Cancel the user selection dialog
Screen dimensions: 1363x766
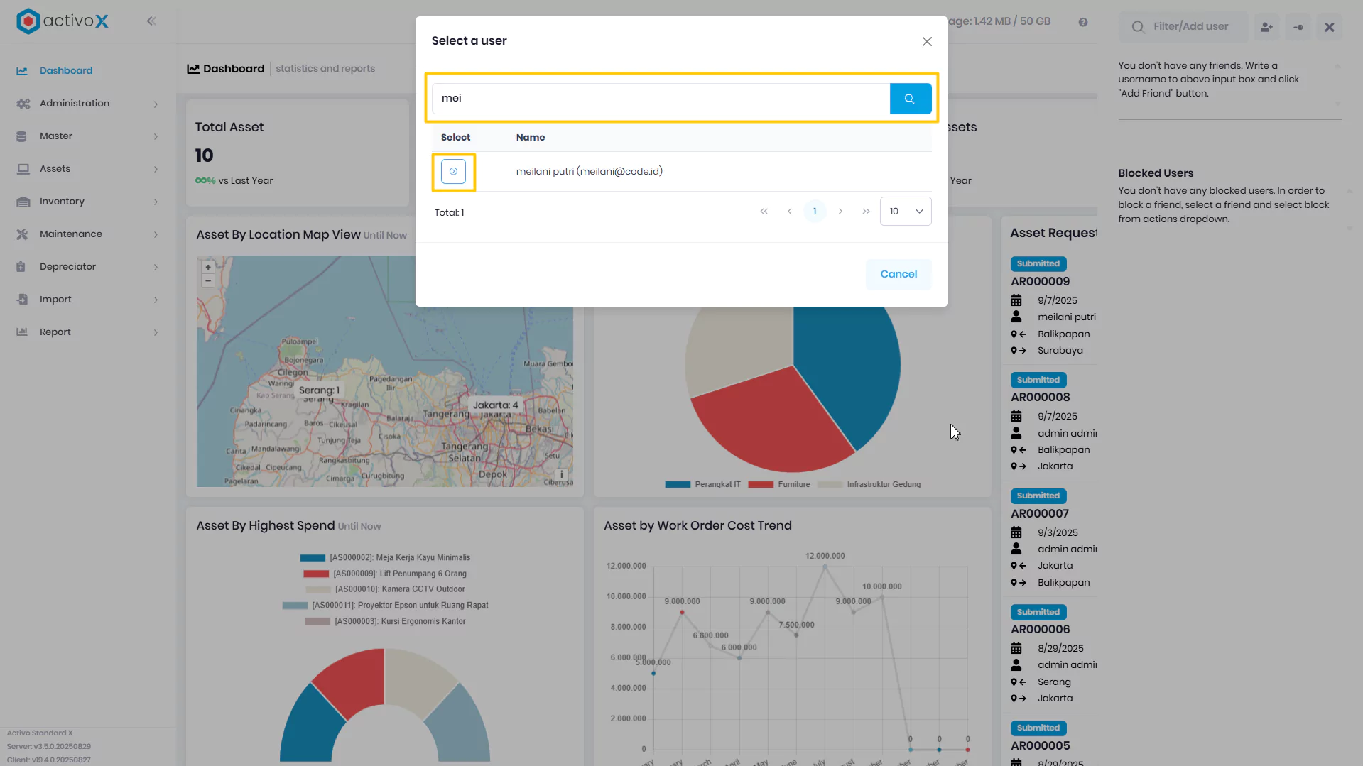click(898, 274)
